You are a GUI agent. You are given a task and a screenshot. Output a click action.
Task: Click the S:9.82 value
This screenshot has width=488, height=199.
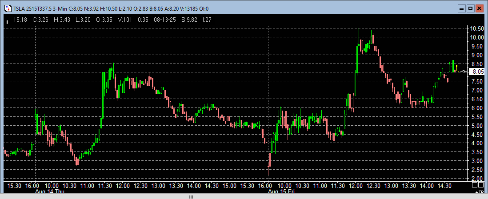point(189,20)
